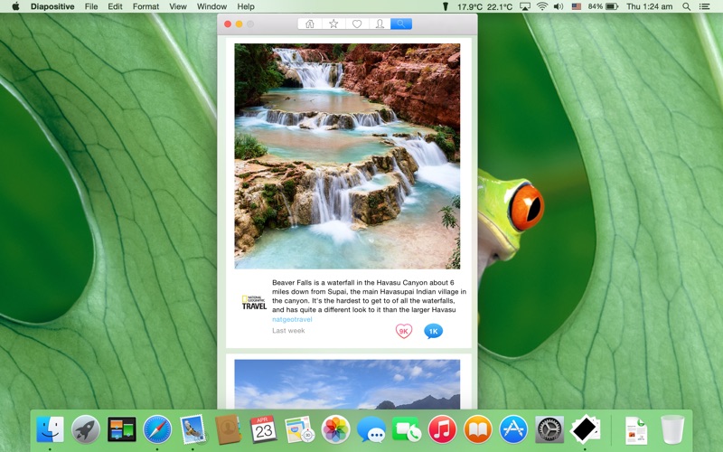Click the Beaver Falls caption text
The image size is (723, 452).
tap(369, 297)
